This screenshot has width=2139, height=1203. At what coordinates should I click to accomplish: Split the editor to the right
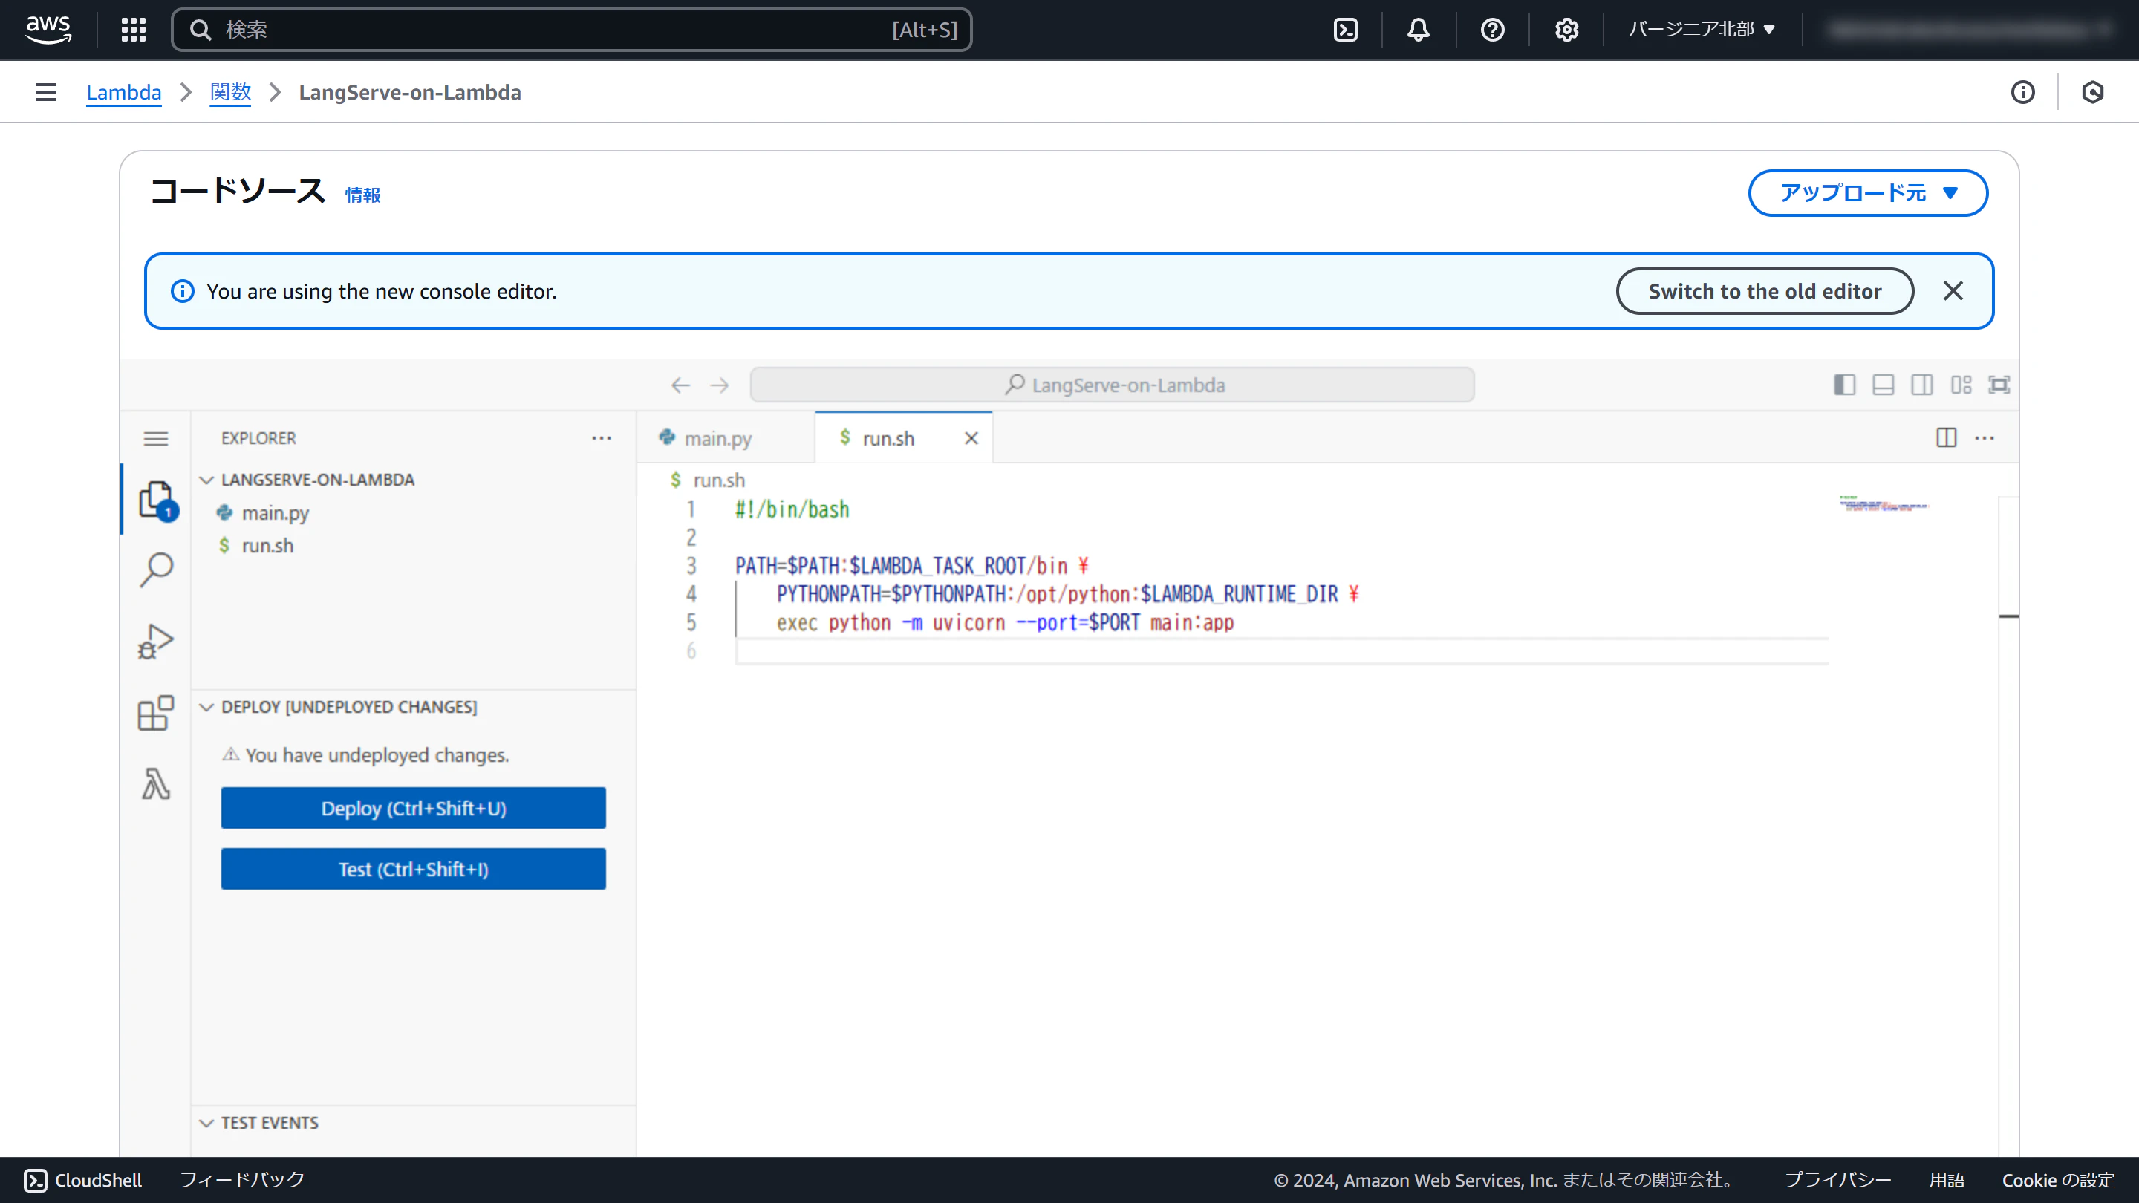tap(1947, 437)
